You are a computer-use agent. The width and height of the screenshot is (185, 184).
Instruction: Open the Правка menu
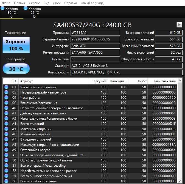19,3
